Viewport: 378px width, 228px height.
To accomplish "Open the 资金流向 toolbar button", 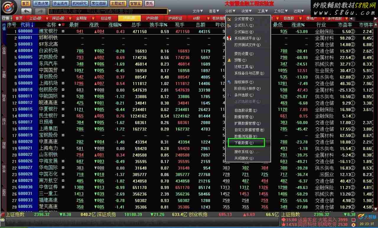I will click(x=60, y=4).
